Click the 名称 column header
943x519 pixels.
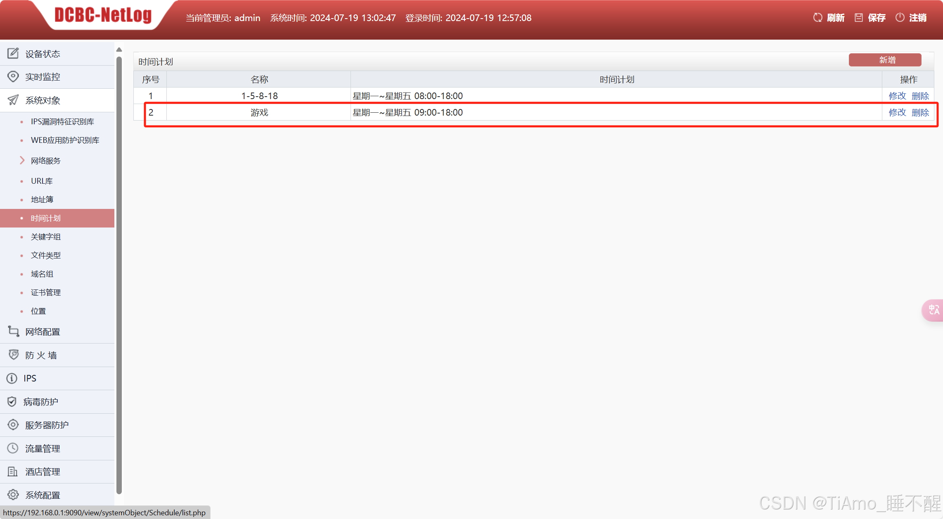point(259,79)
